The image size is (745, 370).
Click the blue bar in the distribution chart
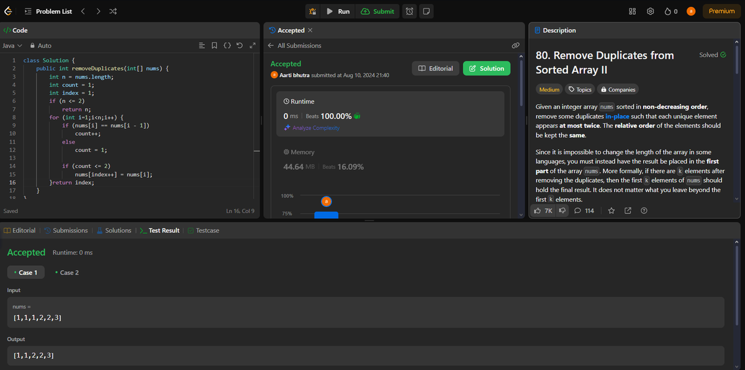point(327,214)
